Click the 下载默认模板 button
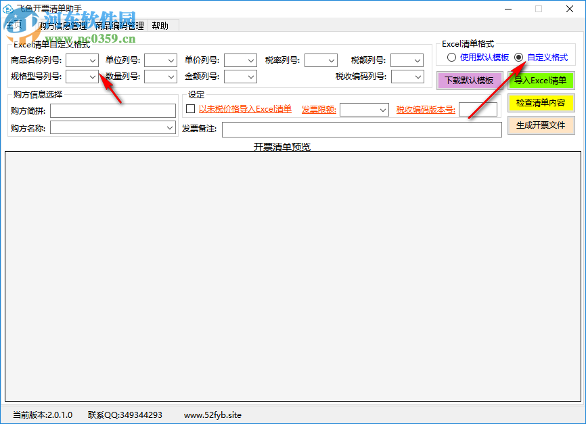Screen dimensions: 586x424 coord(470,81)
